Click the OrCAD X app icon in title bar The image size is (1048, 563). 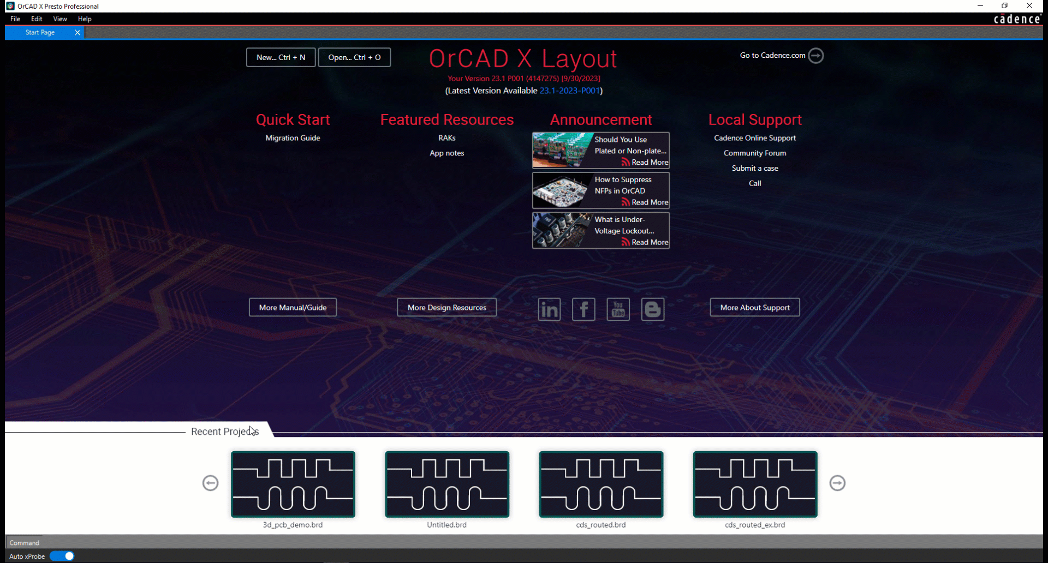(x=10, y=6)
